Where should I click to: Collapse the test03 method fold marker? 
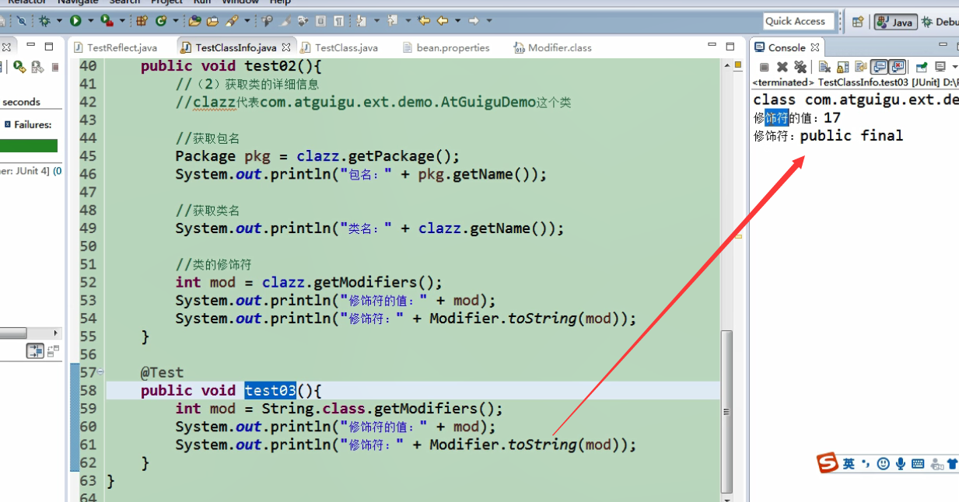[101, 372]
